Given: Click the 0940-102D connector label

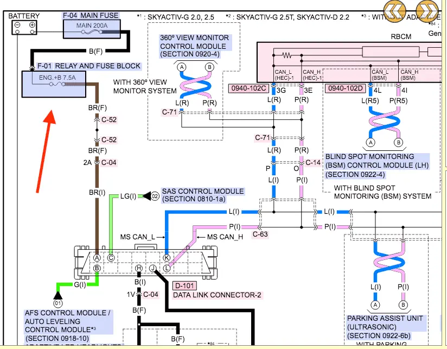Looking at the screenshot, I should tap(344, 88).
